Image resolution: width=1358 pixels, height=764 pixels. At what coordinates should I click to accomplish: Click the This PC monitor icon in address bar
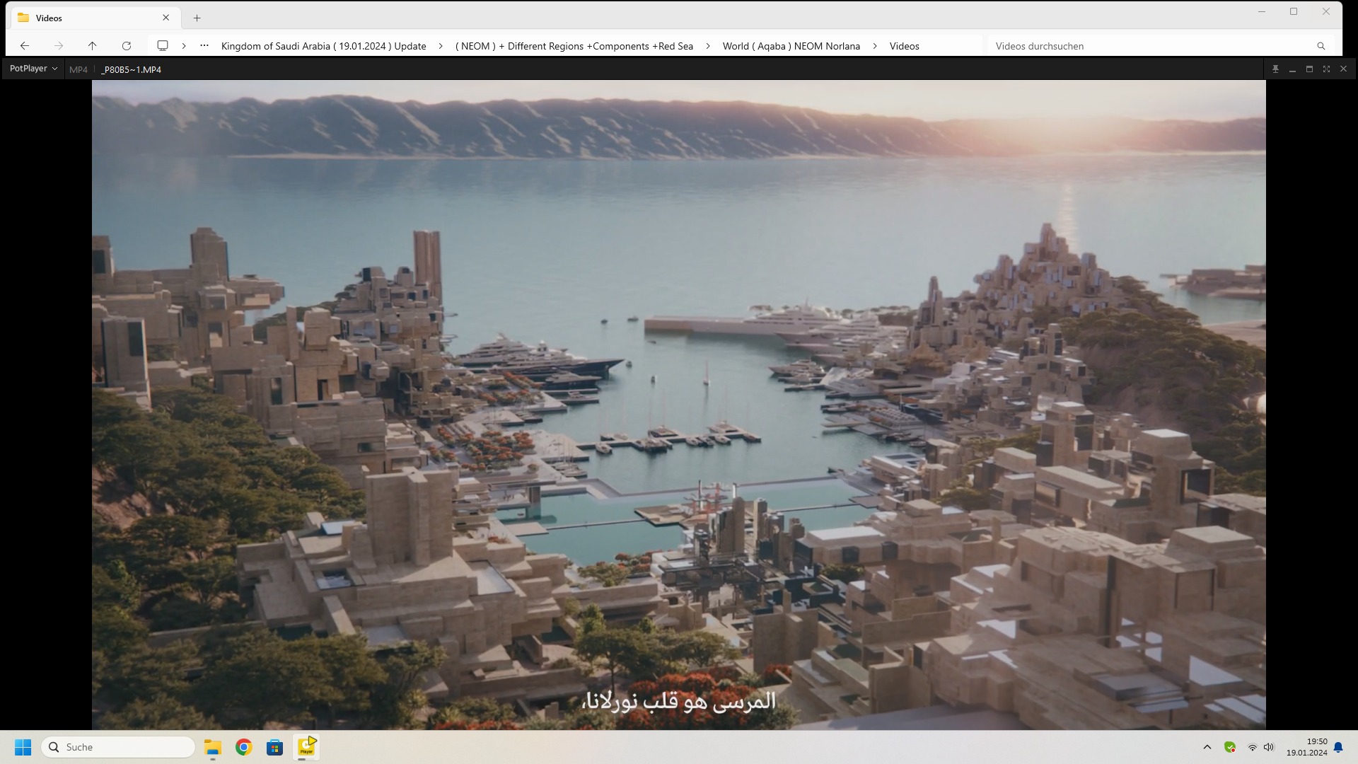(163, 46)
